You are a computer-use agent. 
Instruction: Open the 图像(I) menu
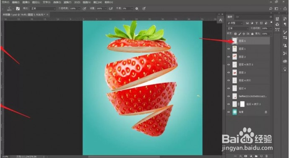point(26,3)
